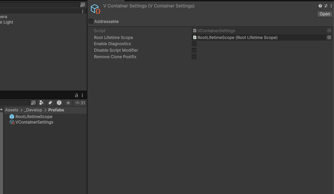Select the RootLifetimeScope prefab asset

click(x=34, y=117)
